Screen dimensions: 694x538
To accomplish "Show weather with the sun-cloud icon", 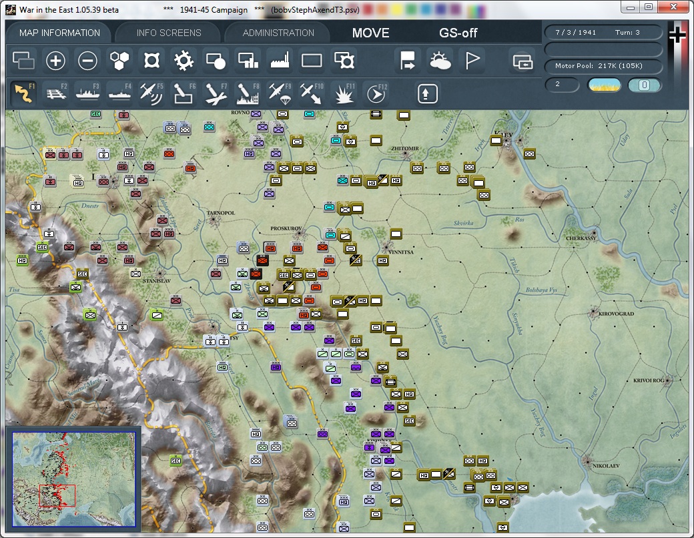I will pyautogui.click(x=440, y=60).
